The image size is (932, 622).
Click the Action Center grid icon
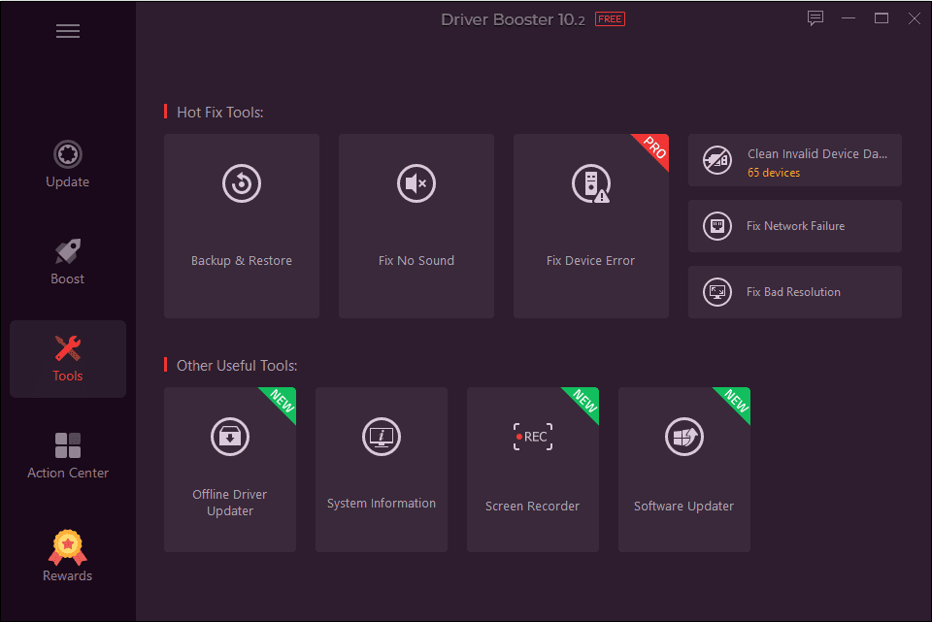(x=68, y=445)
